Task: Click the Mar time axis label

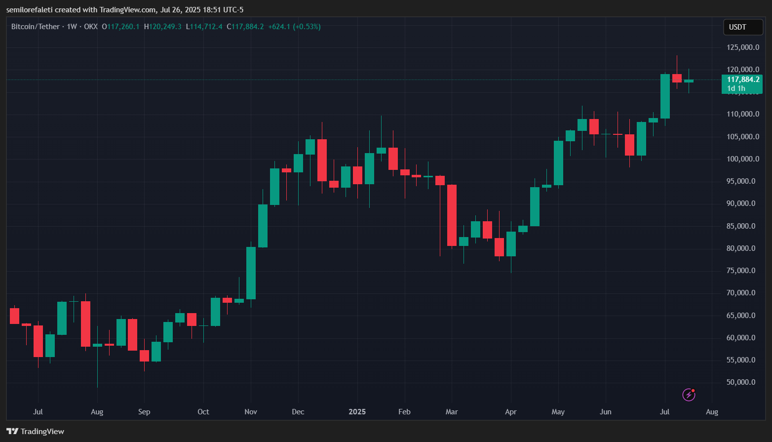Action: coord(452,412)
